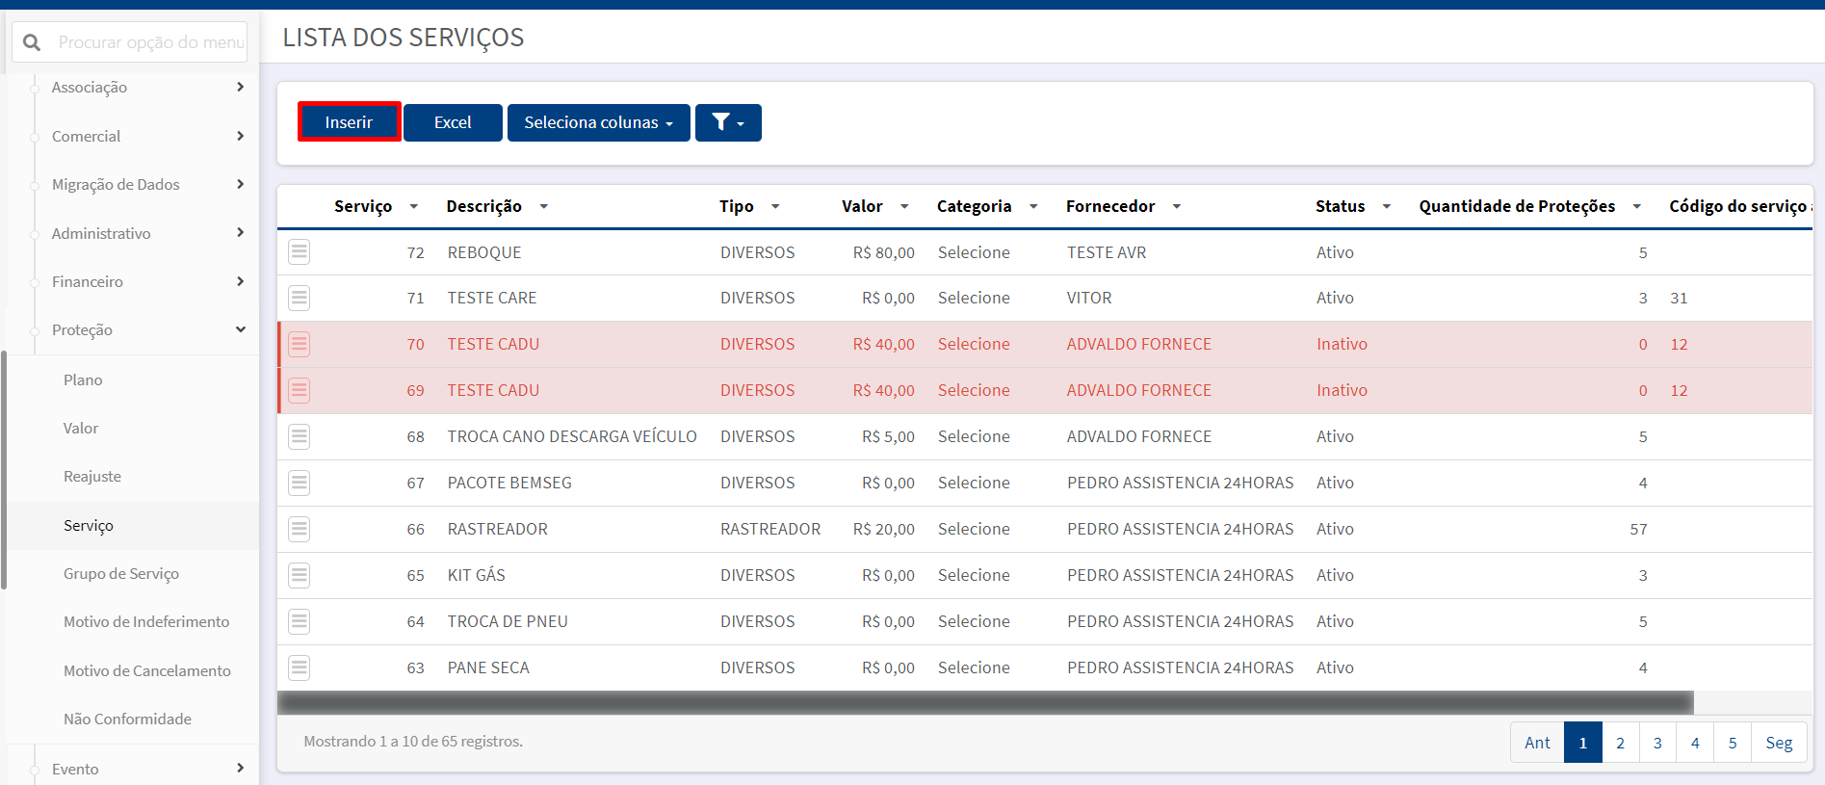Viewport: 1825px width, 785px height.
Task: Open the Status column dropdown arrow
Action: pyautogui.click(x=1387, y=206)
